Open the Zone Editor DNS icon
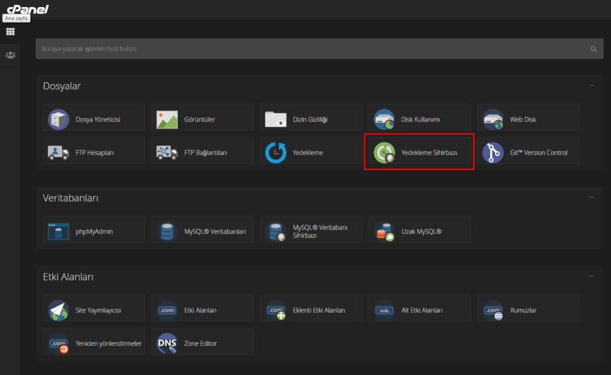 point(167,343)
